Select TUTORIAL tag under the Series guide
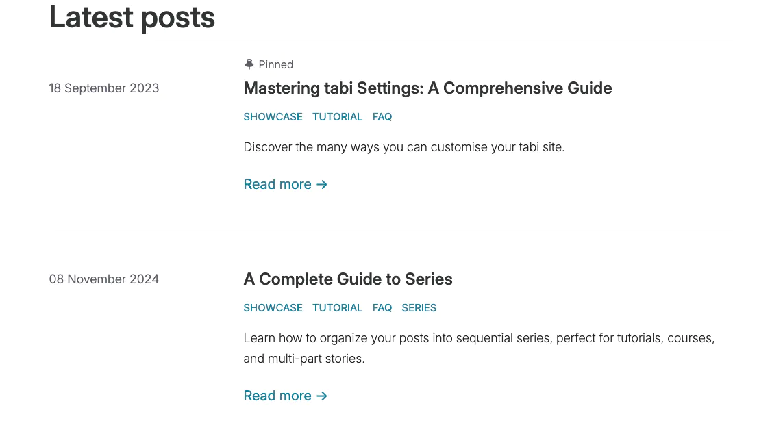The height and width of the screenshot is (421, 783). coord(337,308)
